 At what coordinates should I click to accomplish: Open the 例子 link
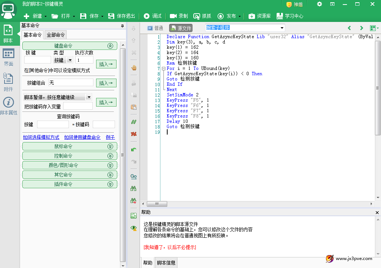tap(110, 137)
